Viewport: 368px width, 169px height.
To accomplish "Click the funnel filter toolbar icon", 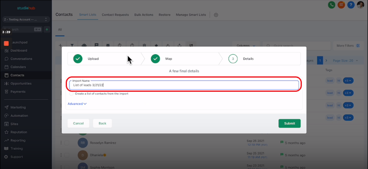I will coord(72,45).
